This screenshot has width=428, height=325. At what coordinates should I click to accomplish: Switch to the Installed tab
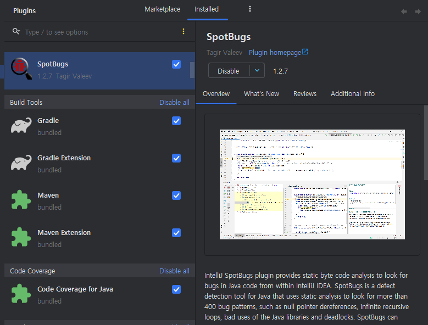207,9
